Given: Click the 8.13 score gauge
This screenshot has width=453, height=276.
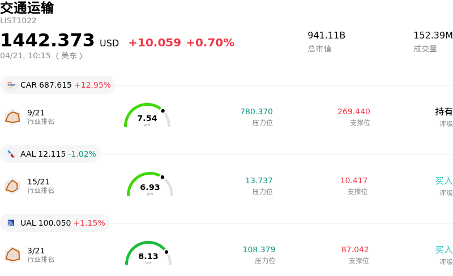Looking at the screenshot, I should [148, 255].
